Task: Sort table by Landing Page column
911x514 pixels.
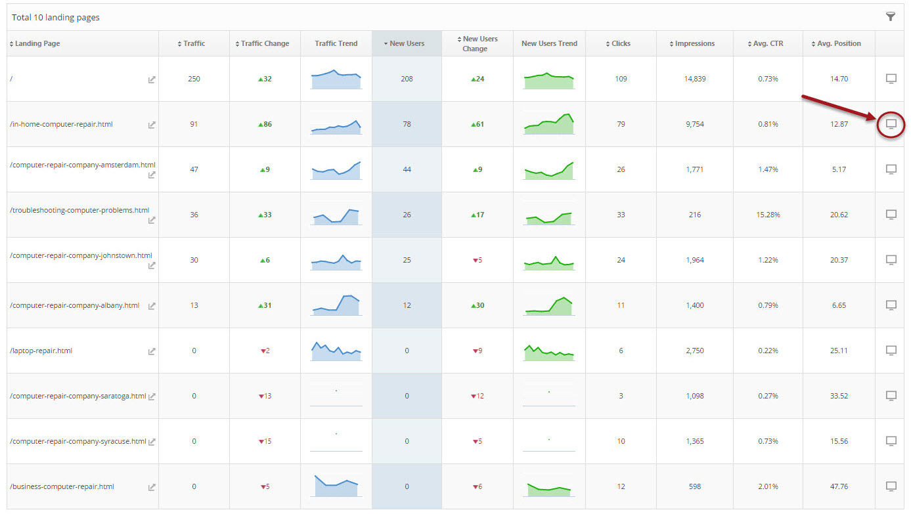Action: (x=37, y=44)
